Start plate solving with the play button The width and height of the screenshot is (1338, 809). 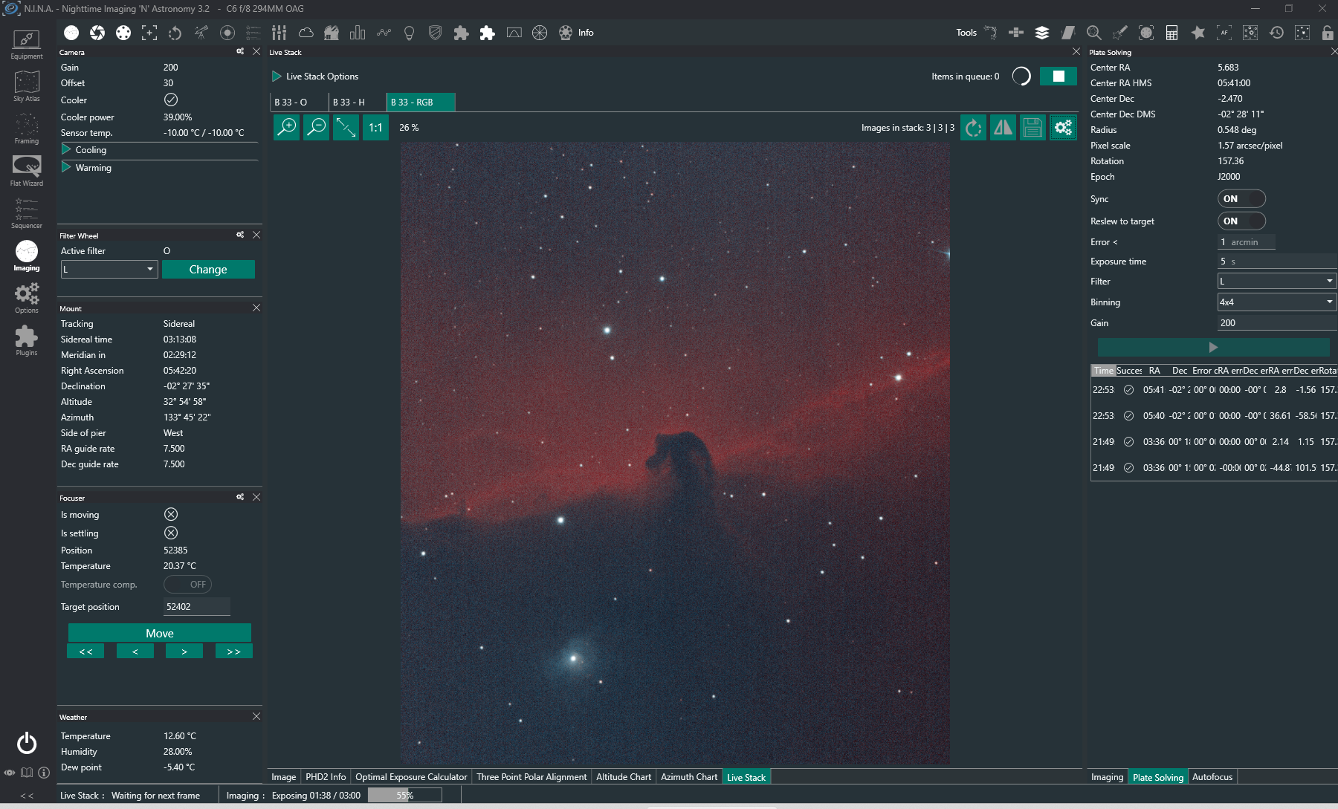[1213, 348]
